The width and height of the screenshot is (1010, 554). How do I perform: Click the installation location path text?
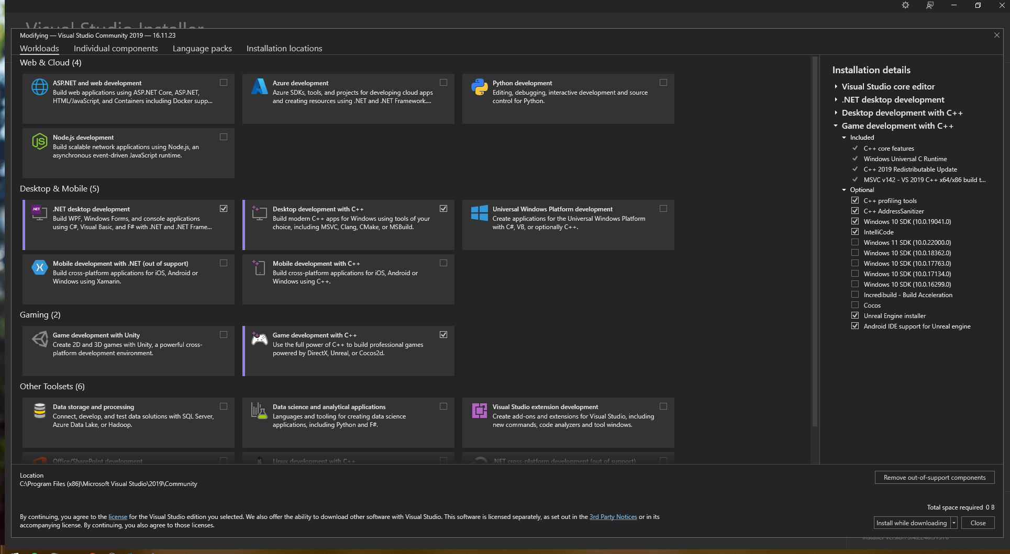point(108,484)
